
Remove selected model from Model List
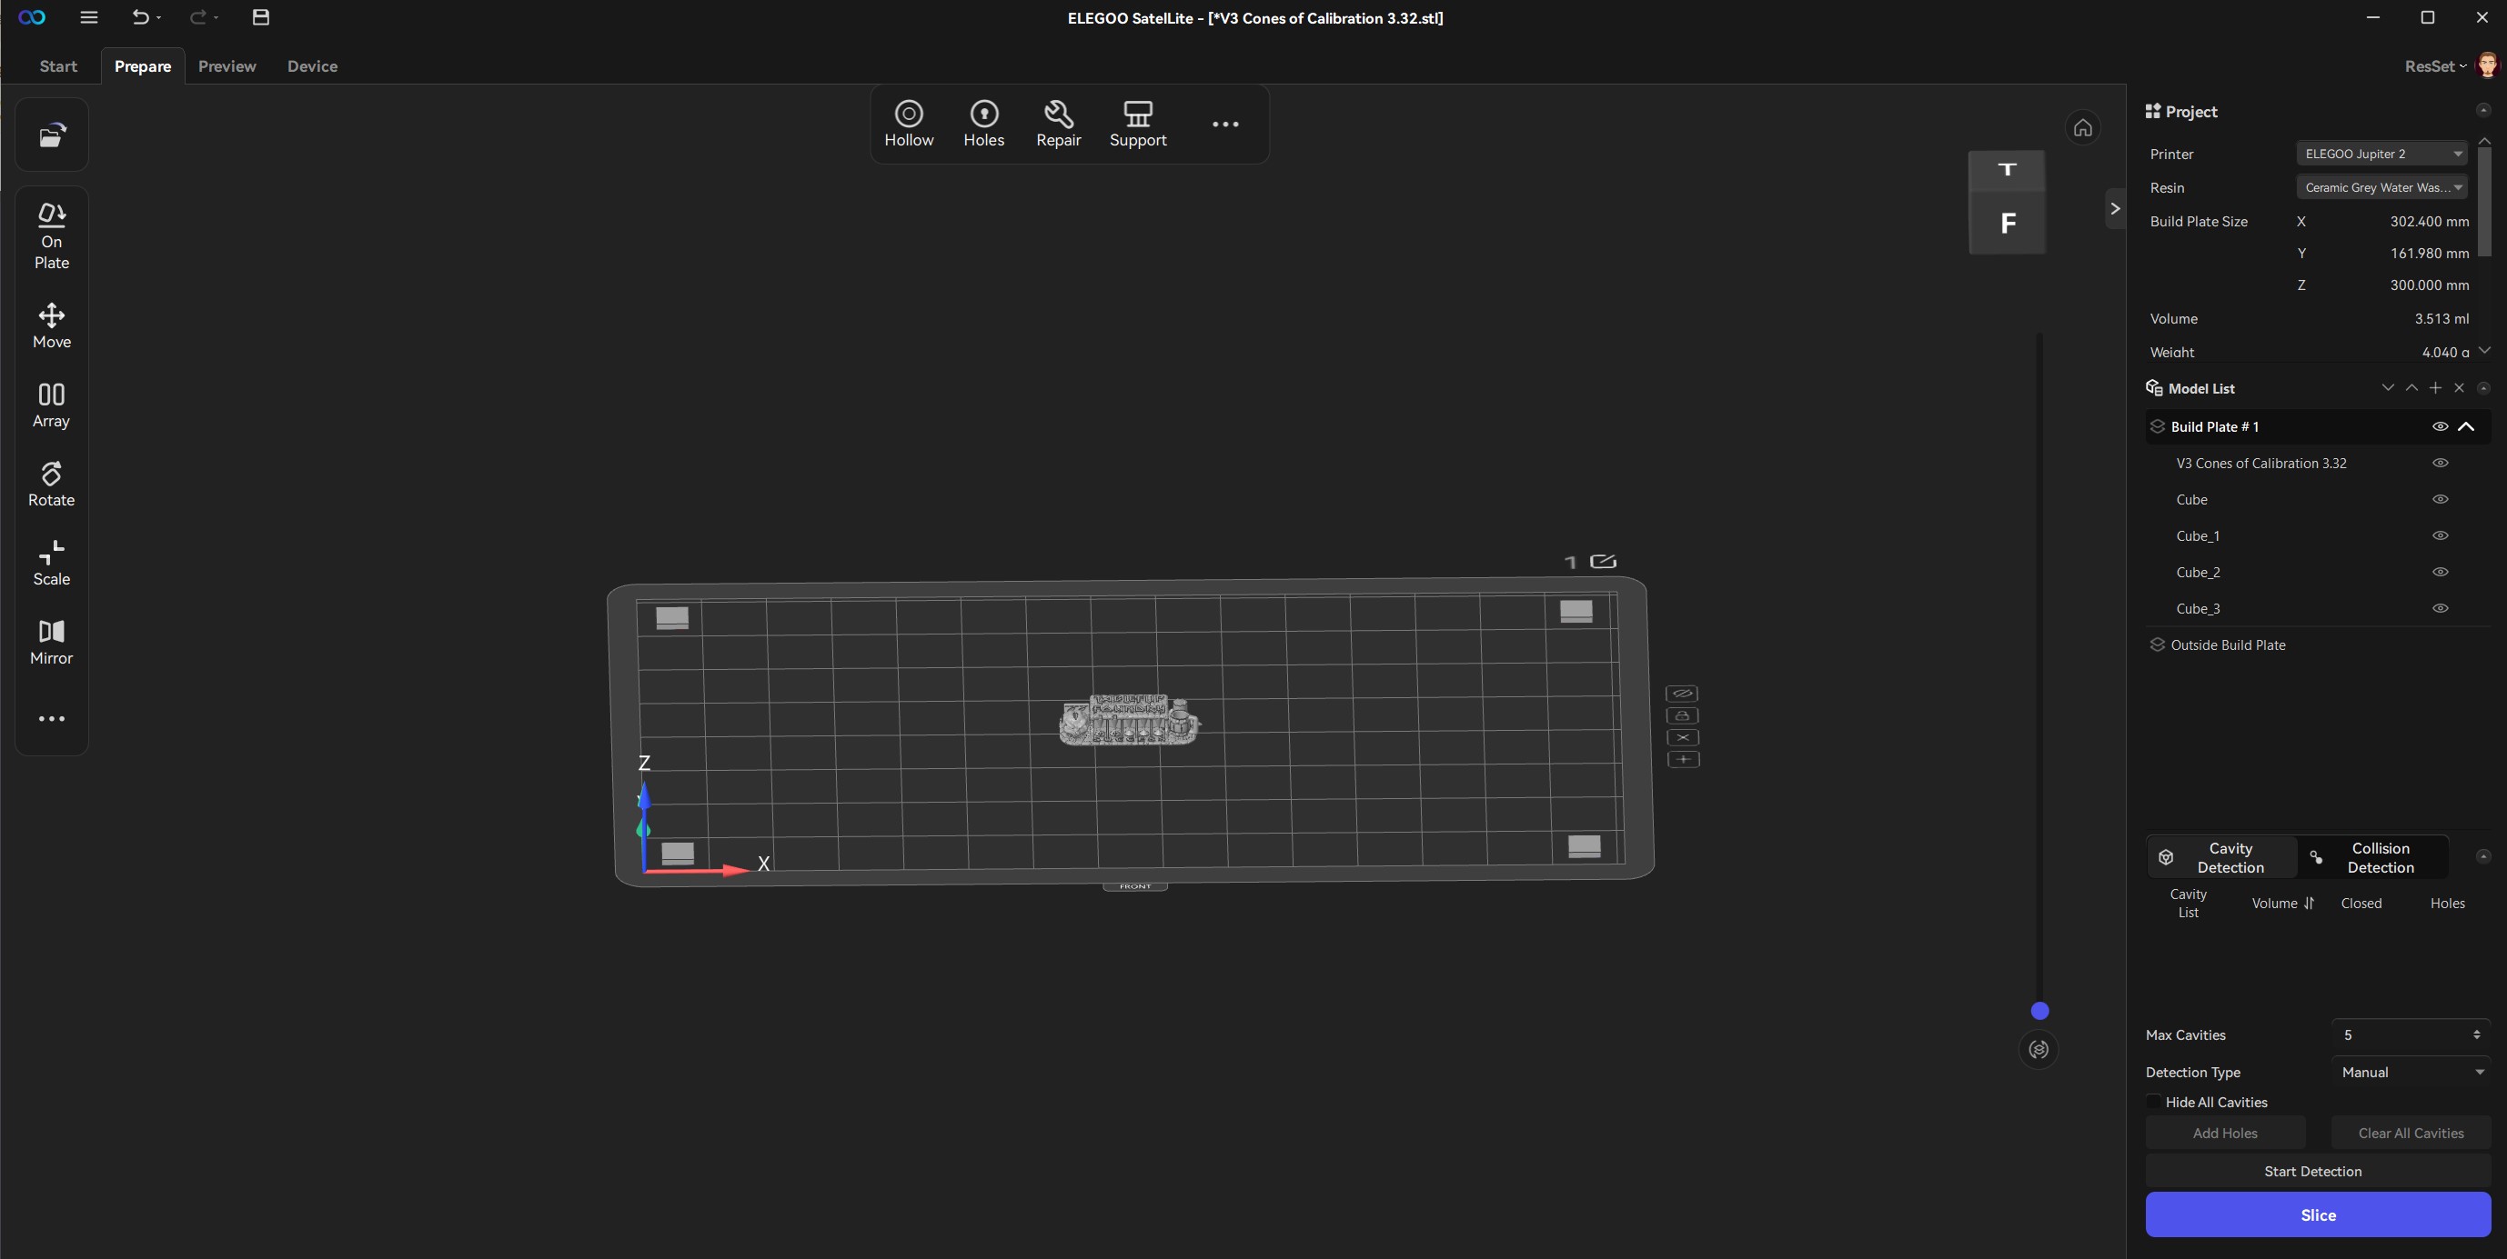(2460, 388)
